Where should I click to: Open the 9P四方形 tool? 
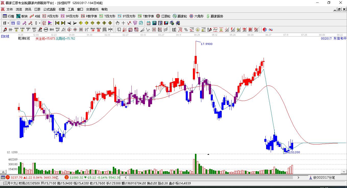coord(70,16)
